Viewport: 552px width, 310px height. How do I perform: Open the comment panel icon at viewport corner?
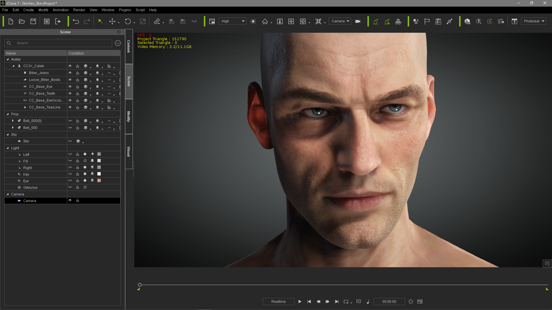[x=547, y=263]
